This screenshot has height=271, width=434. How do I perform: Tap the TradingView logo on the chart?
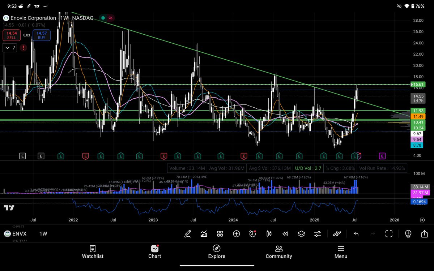(x=9, y=208)
